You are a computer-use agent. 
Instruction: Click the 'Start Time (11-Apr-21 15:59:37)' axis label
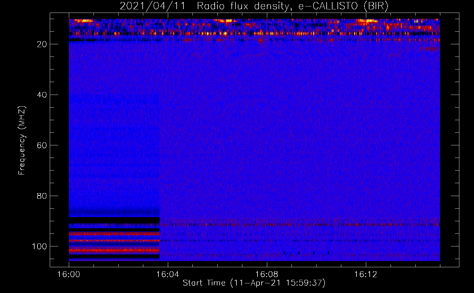(254, 283)
